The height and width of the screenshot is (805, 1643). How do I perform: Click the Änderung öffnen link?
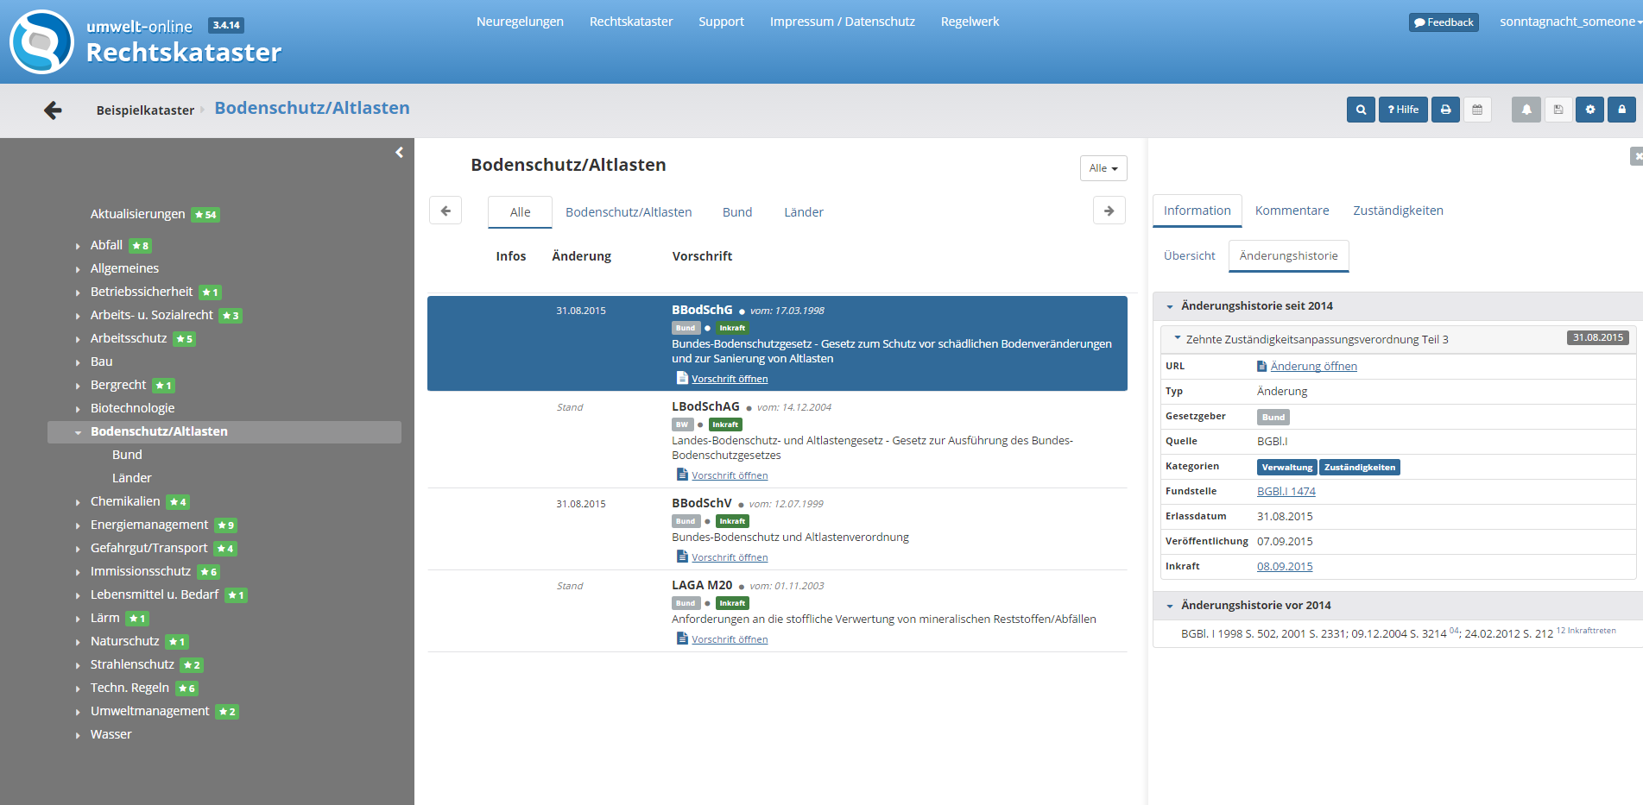pos(1313,367)
